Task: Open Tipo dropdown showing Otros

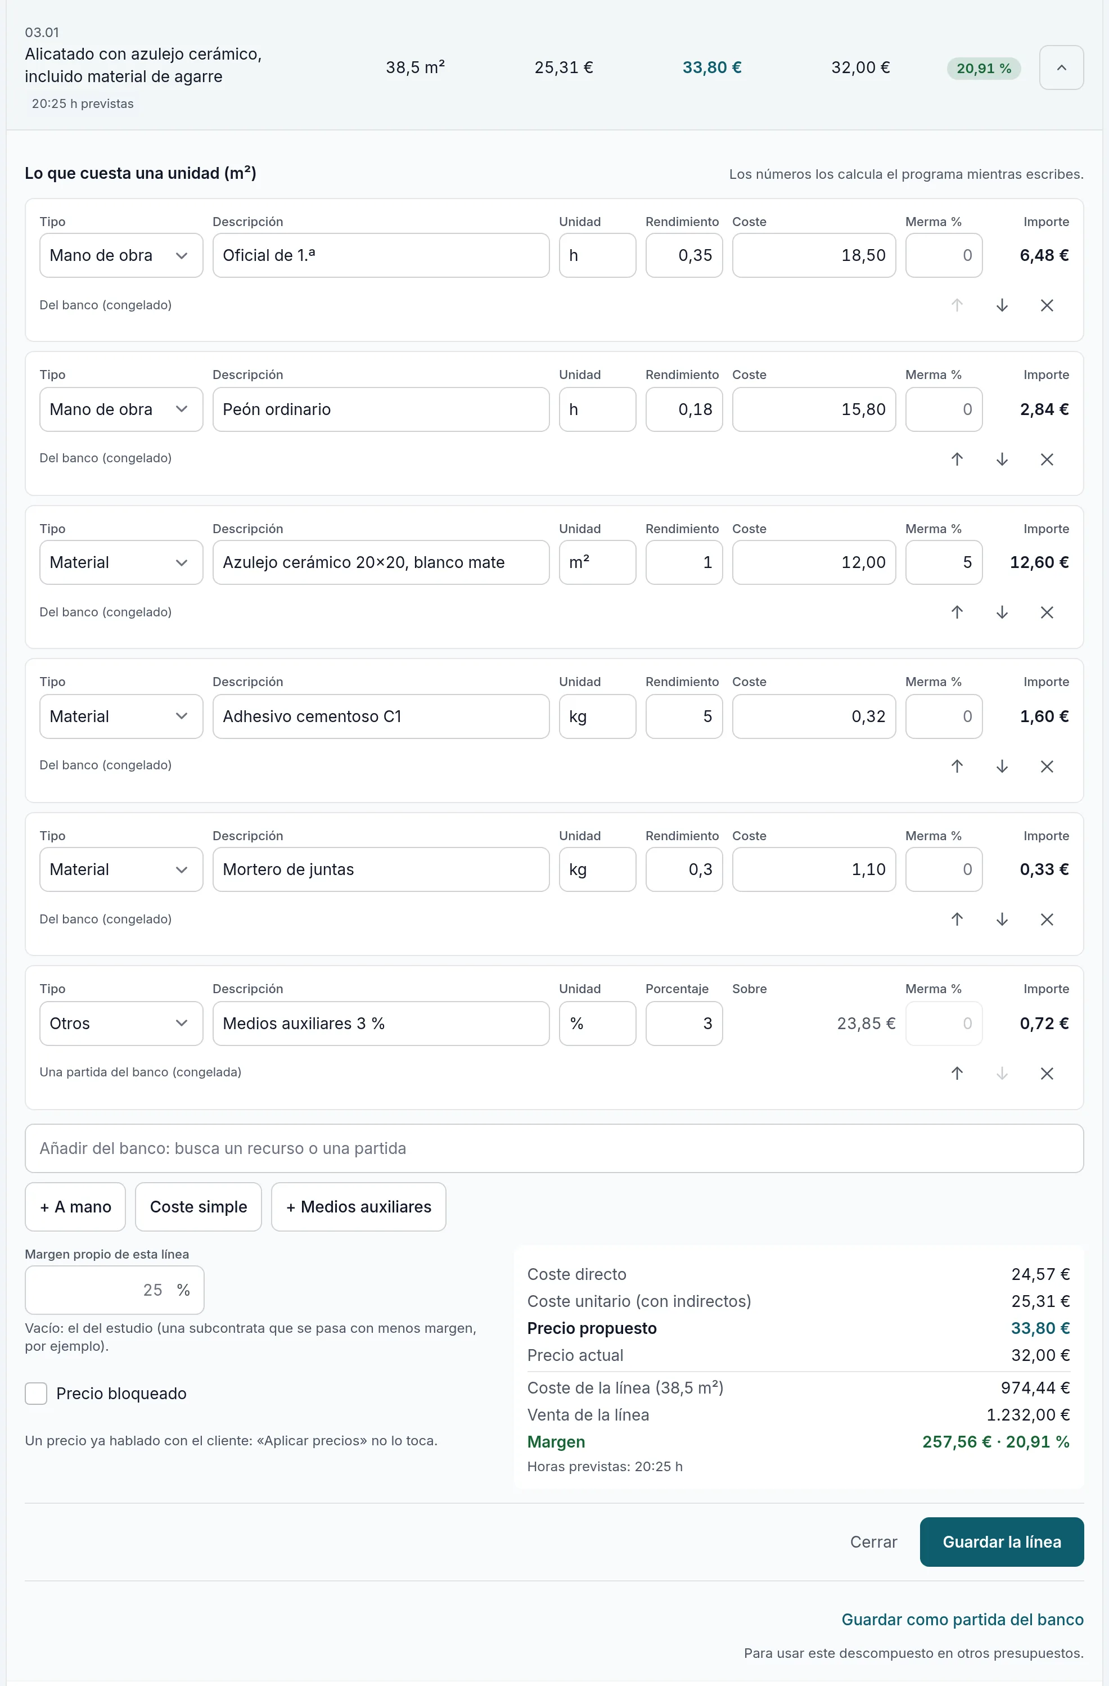Action: point(121,1023)
